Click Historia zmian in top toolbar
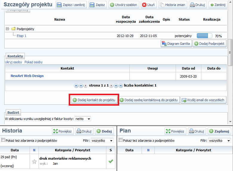The height and width of the screenshot is (171, 233). coord(173,5)
